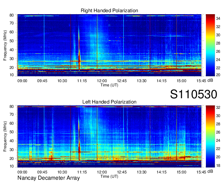This screenshot has height=182, width=224.
Task: Click the color bar beside the Left Handed plot
Action: click(210, 136)
